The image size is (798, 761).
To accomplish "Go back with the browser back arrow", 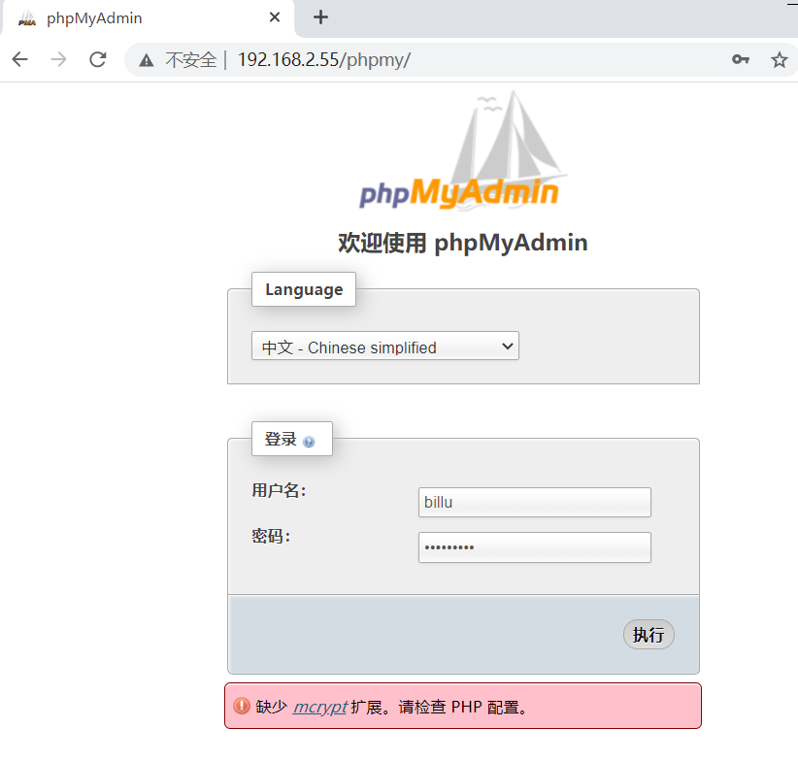I will coord(19,59).
